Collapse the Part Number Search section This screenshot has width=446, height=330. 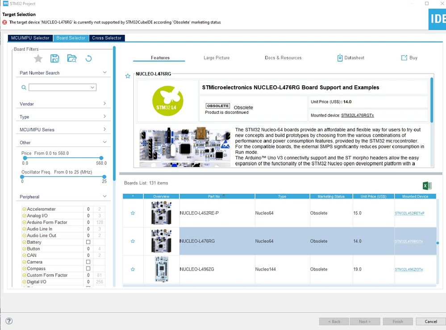pos(104,72)
